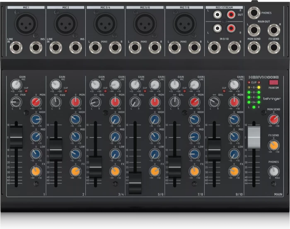The width and height of the screenshot is (290, 229).
Task: Click the MIC 3/4 right jack
Action: 115,48
